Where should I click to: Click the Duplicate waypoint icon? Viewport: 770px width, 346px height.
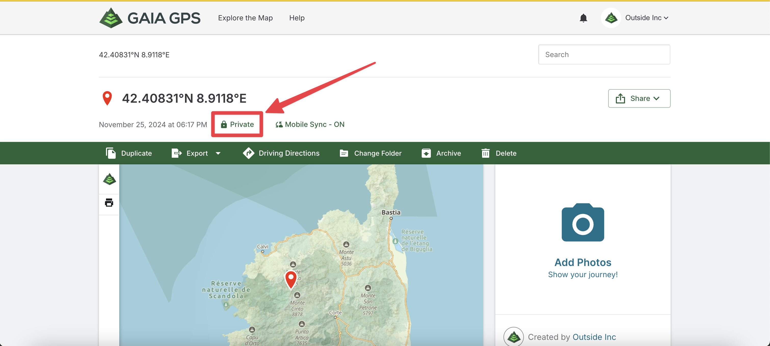(x=111, y=153)
